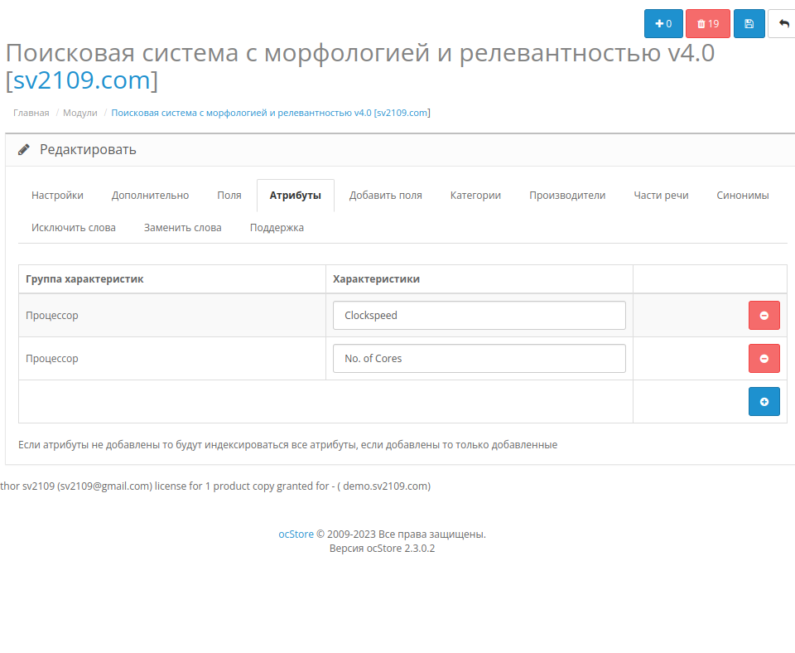Click the Clockspeed input field

click(479, 316)
